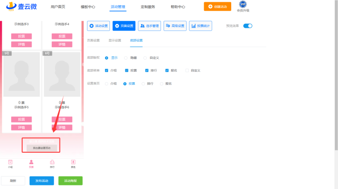This screenshot has width=338, height=189.
Task: Tap the 介绍 icon in preview bottom navigation
Action: click(x=10, y=162)
